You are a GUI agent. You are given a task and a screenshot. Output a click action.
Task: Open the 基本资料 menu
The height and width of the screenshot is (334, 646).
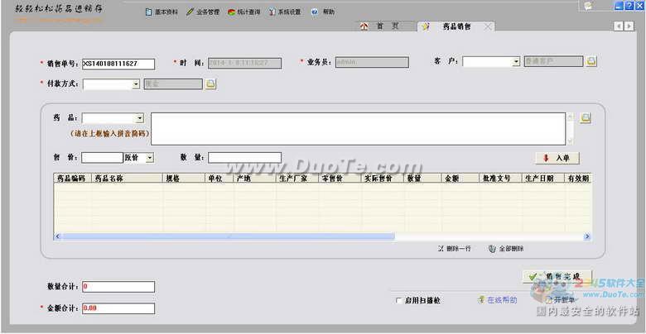(x=161, y=12)
